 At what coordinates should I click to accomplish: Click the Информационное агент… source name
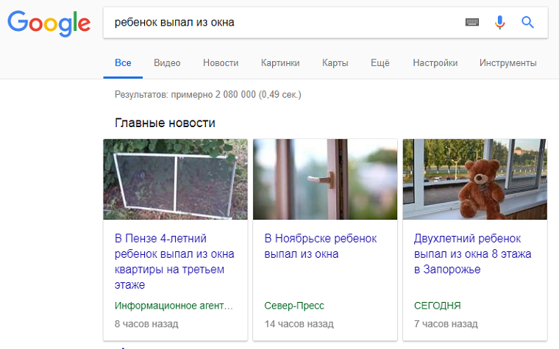click(x=174, y=306)
